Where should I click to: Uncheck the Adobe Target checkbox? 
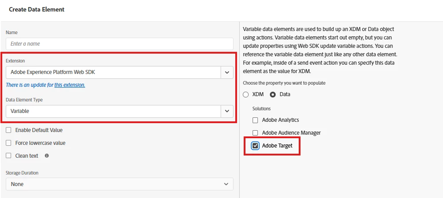coord(255,146)
